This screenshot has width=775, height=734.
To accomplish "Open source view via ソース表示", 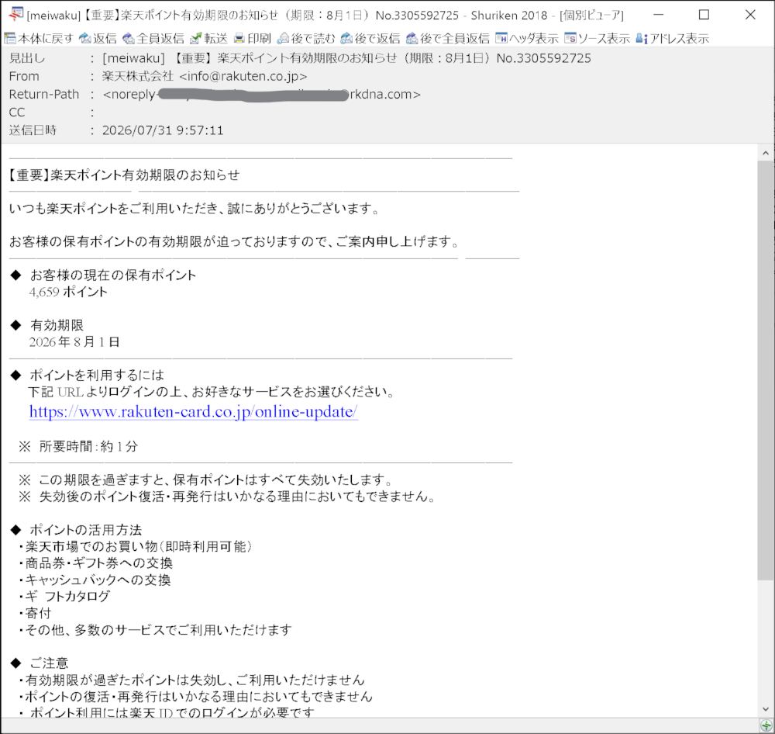I will 597,38.
